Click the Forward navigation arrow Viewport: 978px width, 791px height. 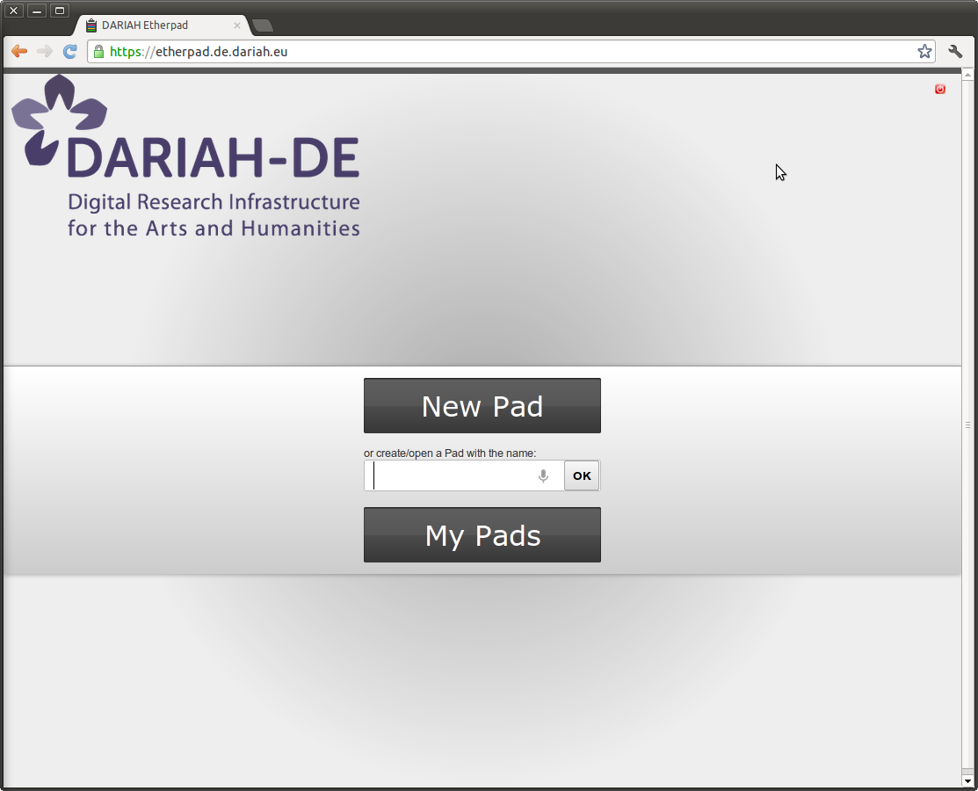click(45, 52)
